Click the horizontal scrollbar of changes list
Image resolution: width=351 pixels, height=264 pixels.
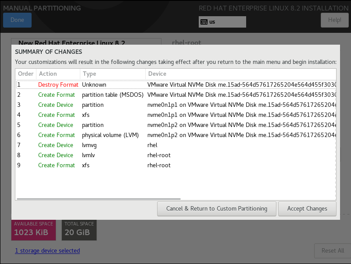point(99,199)
